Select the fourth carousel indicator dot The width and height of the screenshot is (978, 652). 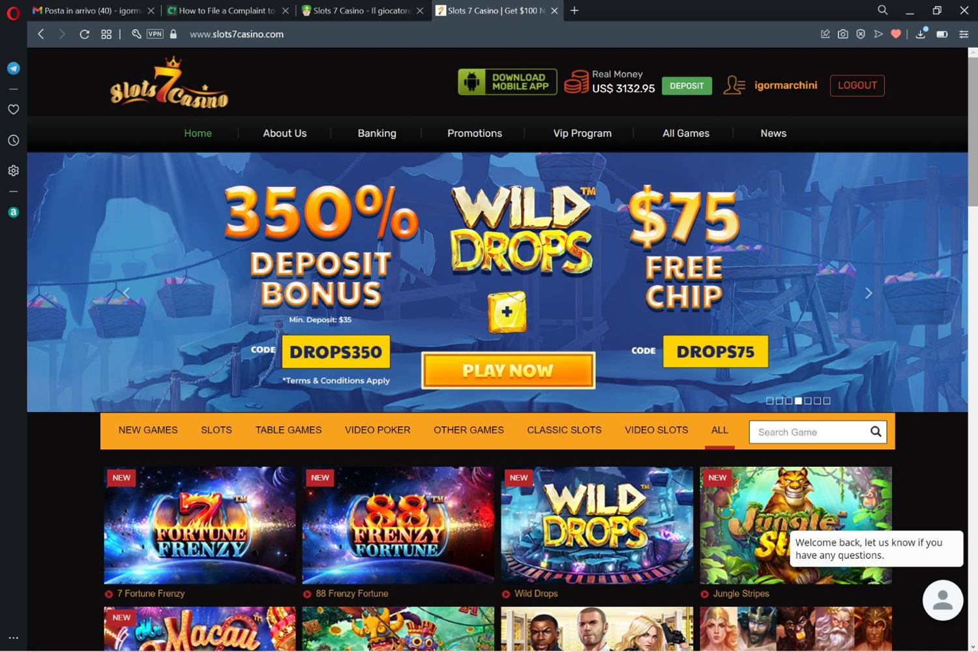click(x=798, y=401)
